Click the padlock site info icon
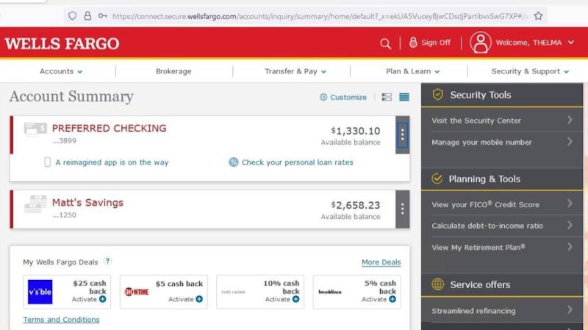The image size is (588, 330). tap(87, 15)
